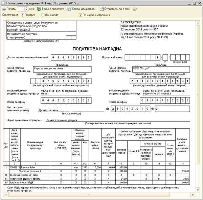Click the buyer address 04213, Київ text
The width and height of the screenshot is (203, 200).
(x=164, y=92)
